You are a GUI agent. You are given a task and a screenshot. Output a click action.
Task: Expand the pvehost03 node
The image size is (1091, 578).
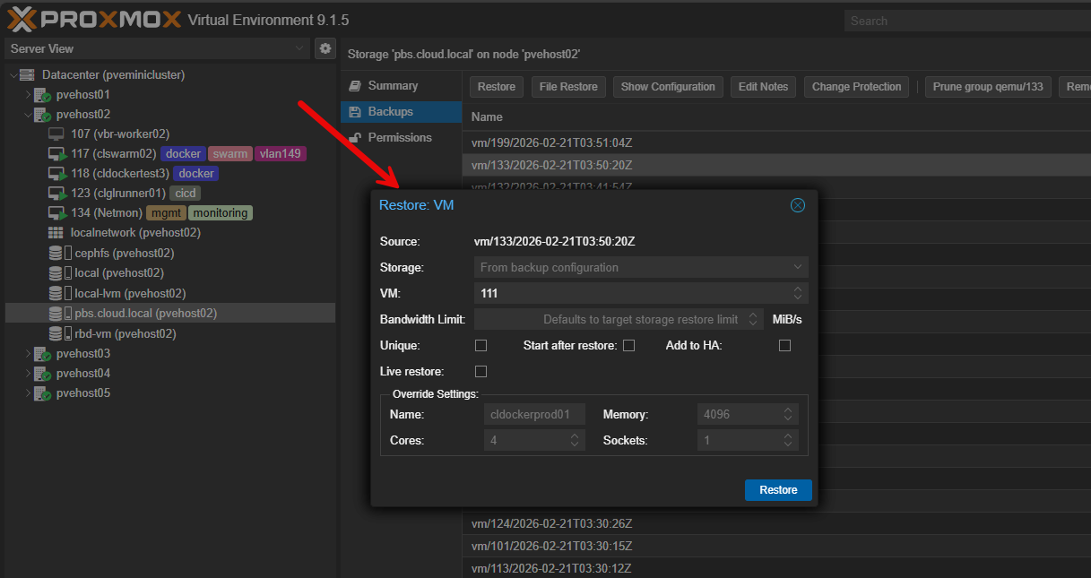pos(28,353)
